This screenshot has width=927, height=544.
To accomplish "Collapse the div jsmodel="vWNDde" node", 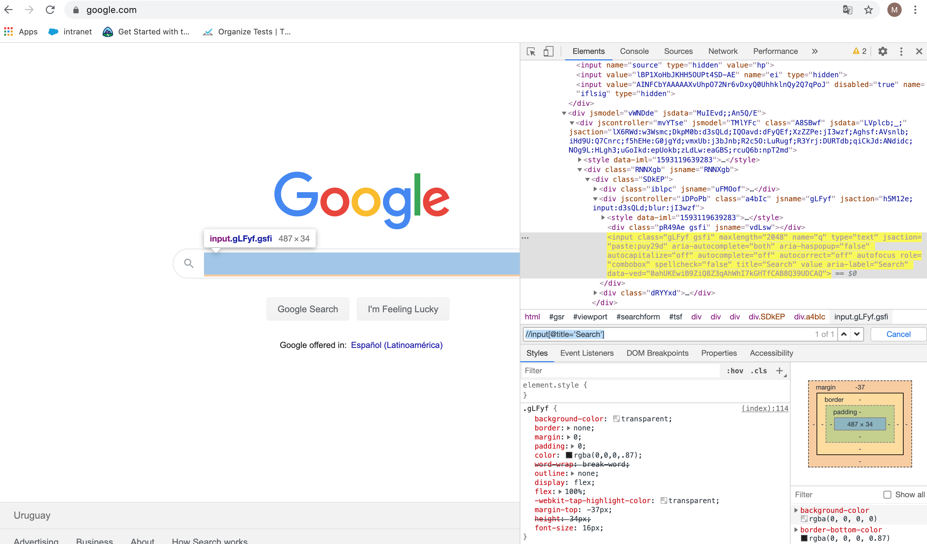I will point(564,114).
